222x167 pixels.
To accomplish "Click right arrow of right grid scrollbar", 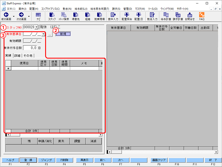I will [x=216, y=152].
